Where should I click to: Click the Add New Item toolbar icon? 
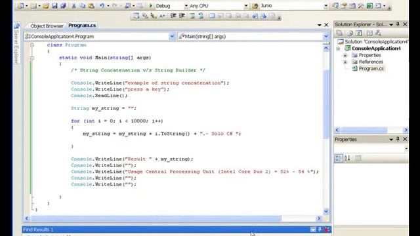33,6
